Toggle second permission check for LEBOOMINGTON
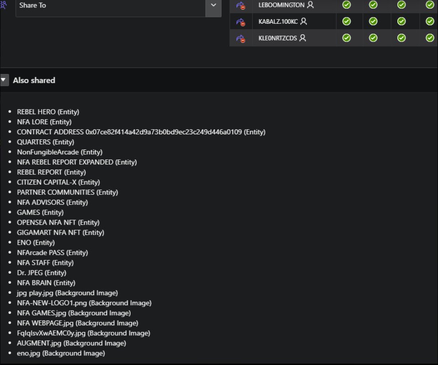This screenshot has height=365, width=438. pos(373,5)
